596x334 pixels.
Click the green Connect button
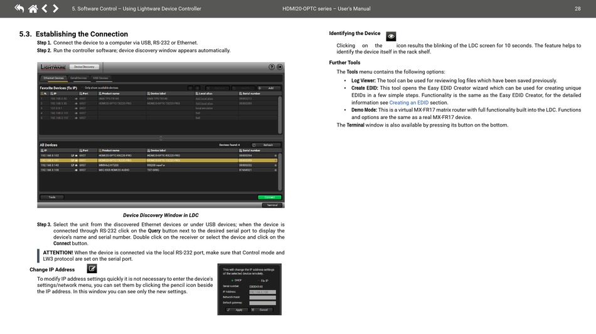270,197
